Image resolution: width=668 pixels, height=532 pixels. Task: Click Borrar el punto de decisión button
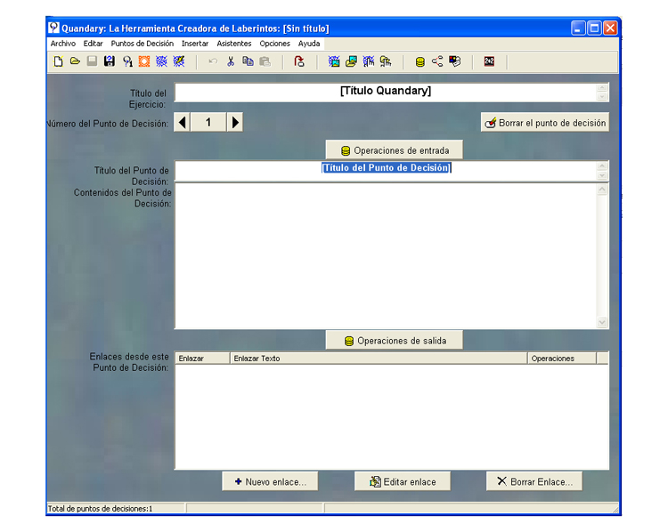pos(545,123)
